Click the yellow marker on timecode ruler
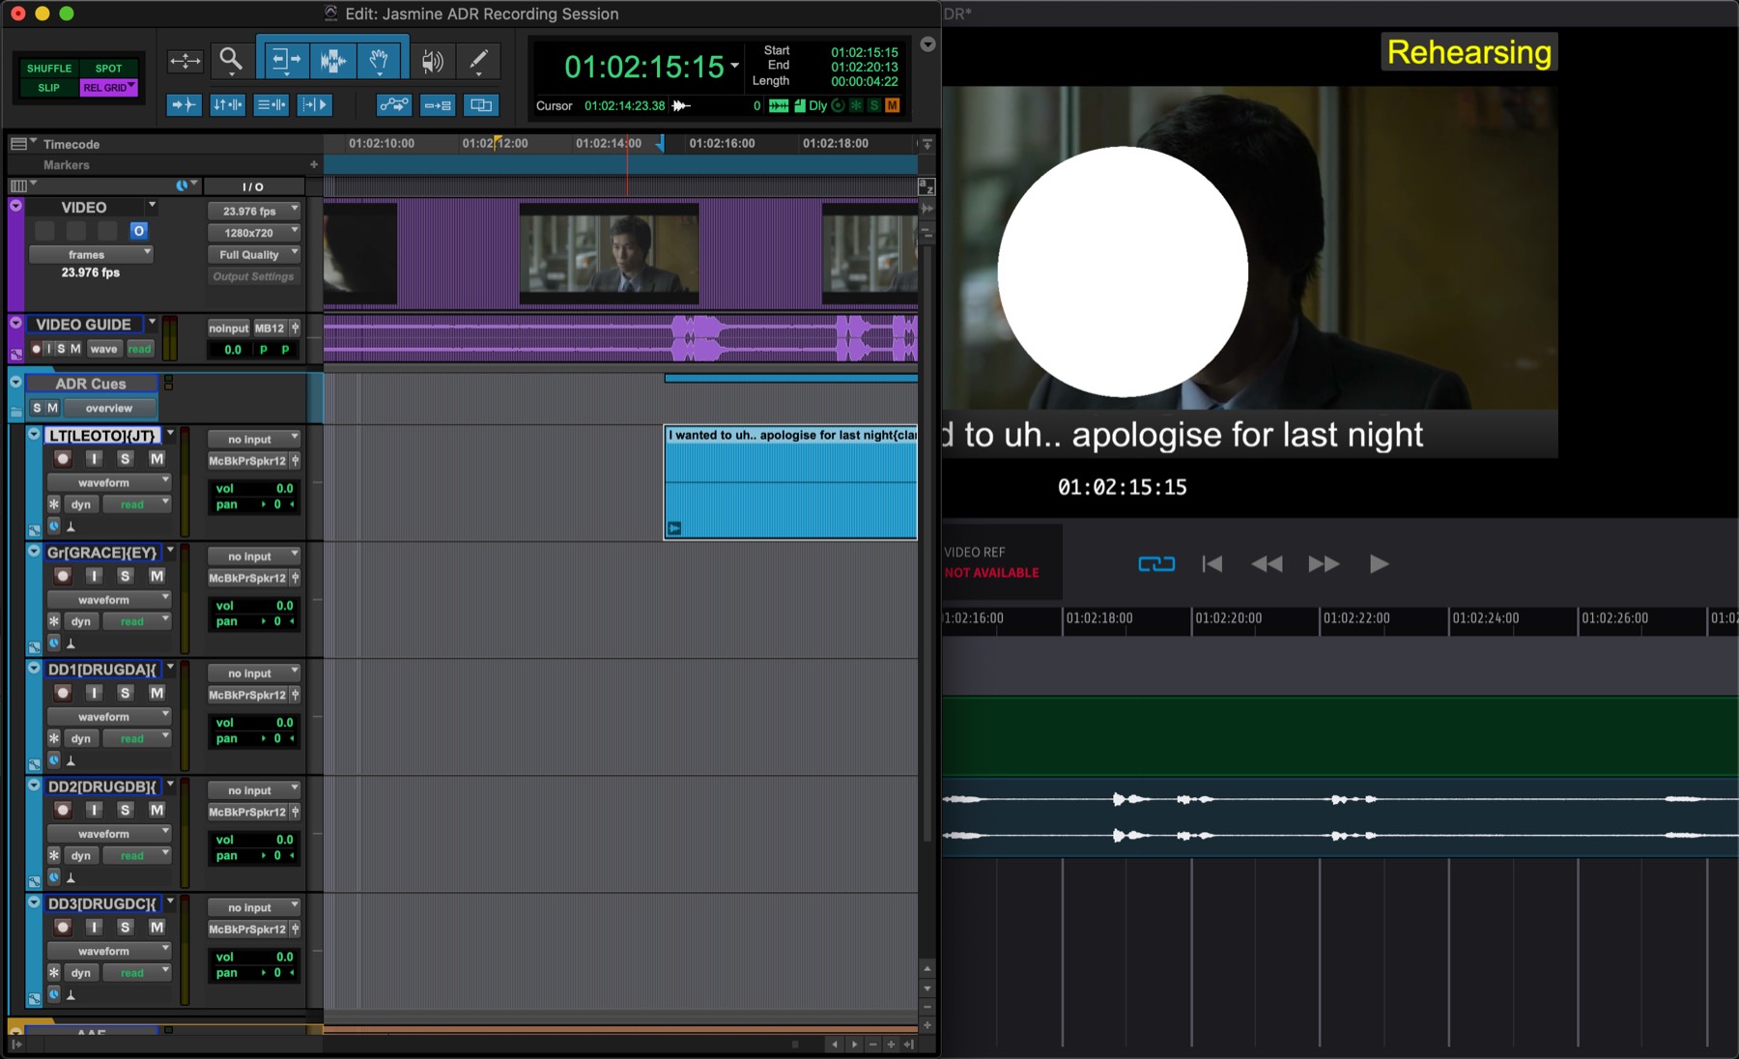This screenshot has width=1739, height=1059. coord(498,142)
